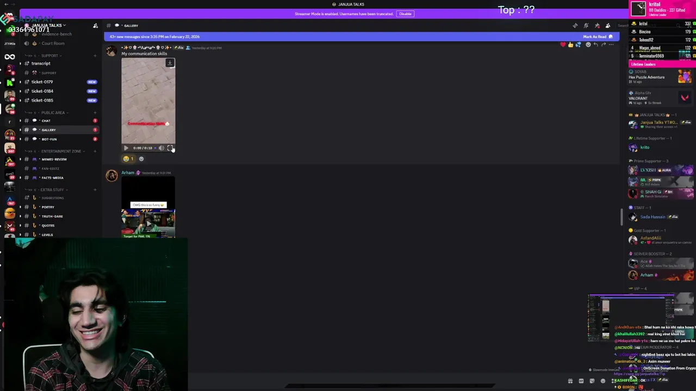Click invite people icon beside server name

95,26
